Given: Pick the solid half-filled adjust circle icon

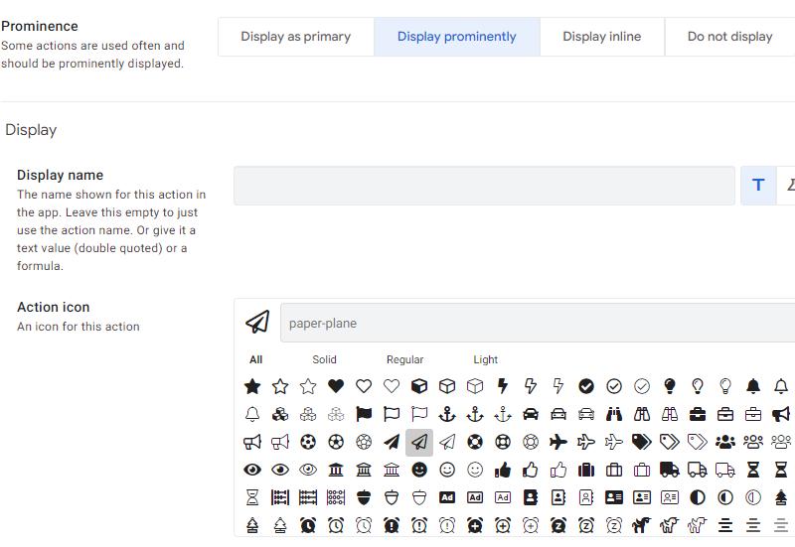Looking at the screenshot, I should [698, 498].
